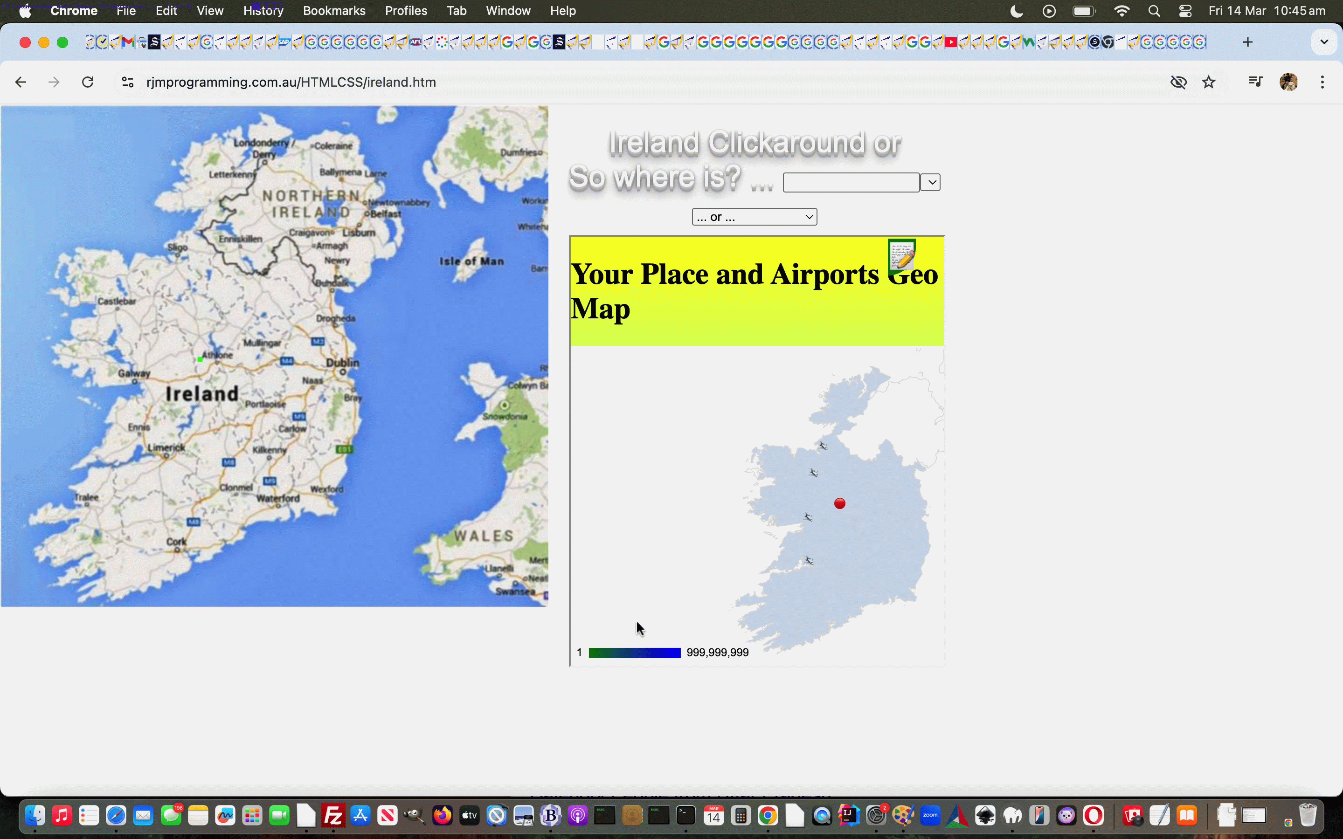The height and width of the screenshot is (839, 1343).
Task: Toggle dark mode icon in macOS menu bar
Action: pyautogui.click(x=1015, y=12)
